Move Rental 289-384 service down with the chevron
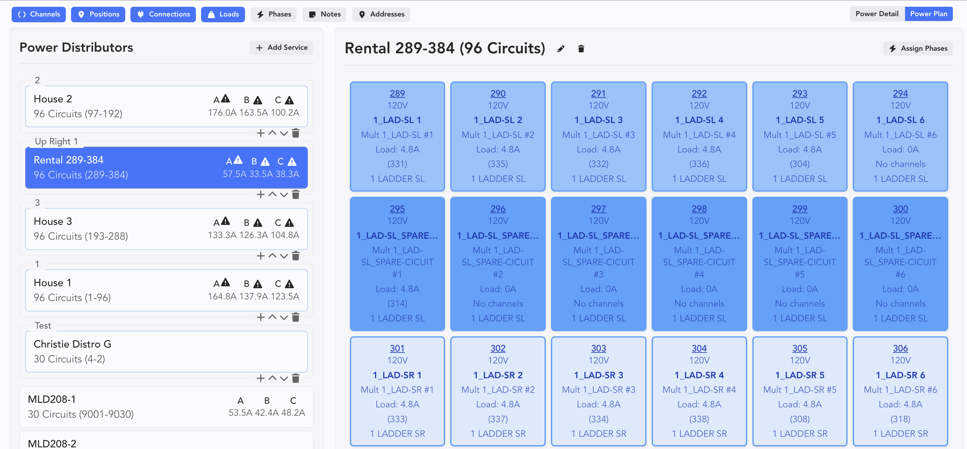967x449 pixels. [284, 195]
